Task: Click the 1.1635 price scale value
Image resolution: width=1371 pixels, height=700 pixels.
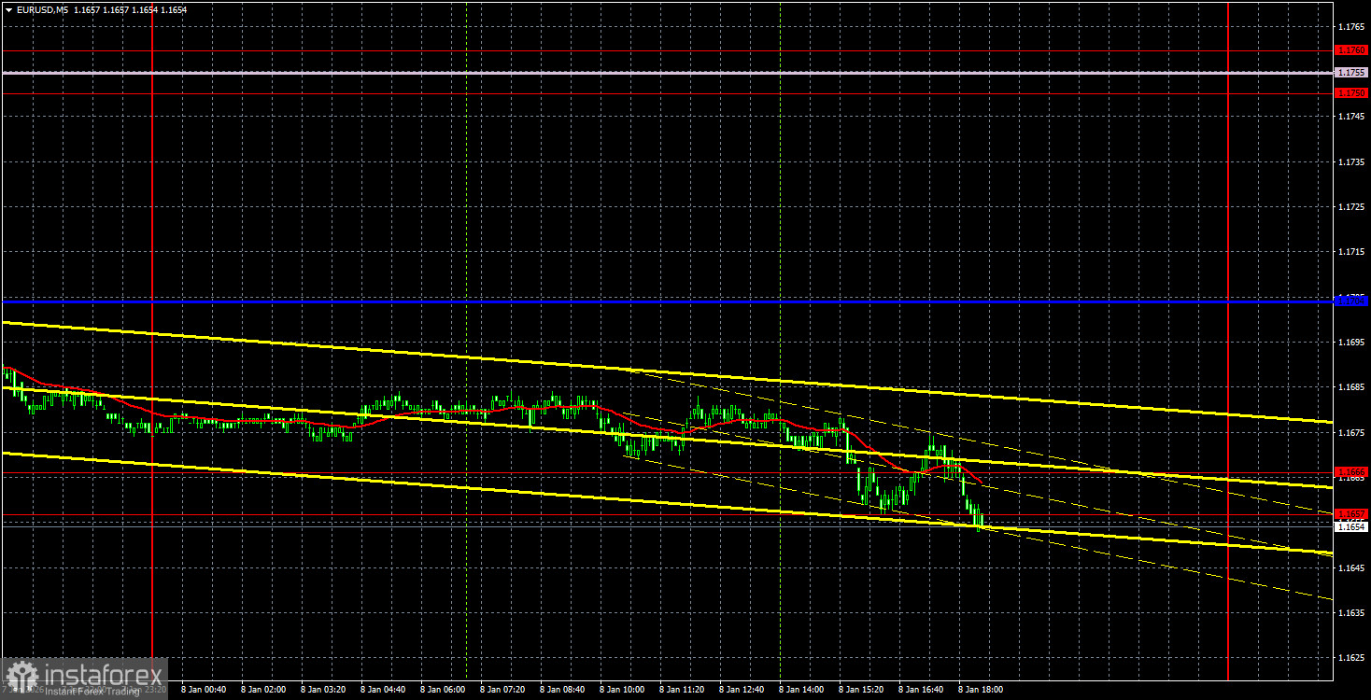Action: click(1351, 613)
